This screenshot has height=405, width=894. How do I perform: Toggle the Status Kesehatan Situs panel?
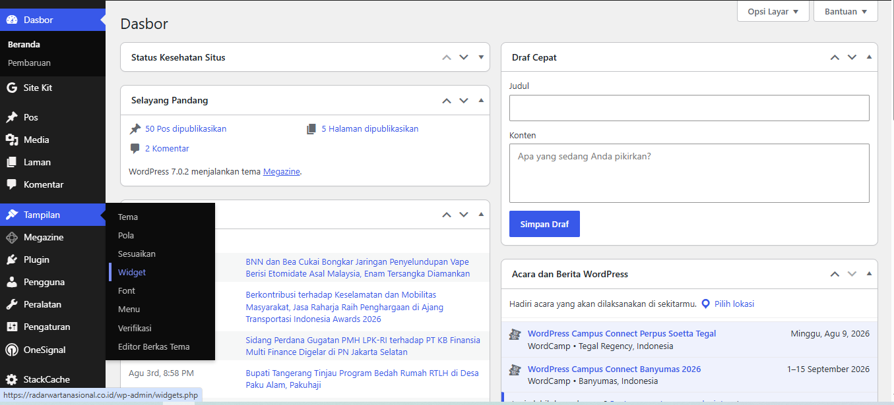pos(481,57)
